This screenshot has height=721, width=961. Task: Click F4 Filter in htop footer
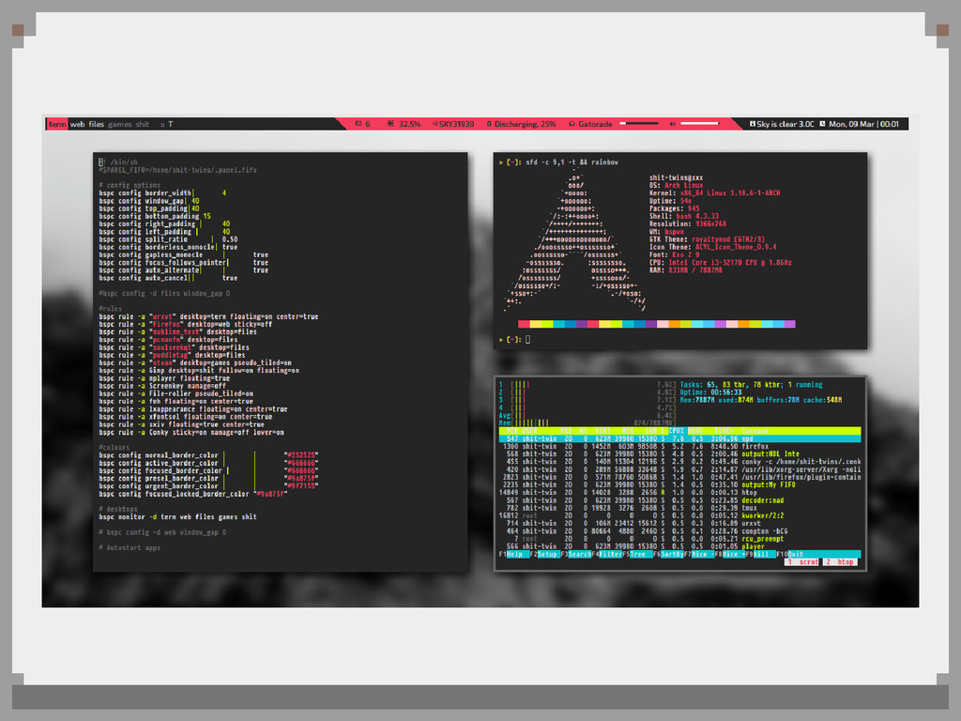point(607,554)
